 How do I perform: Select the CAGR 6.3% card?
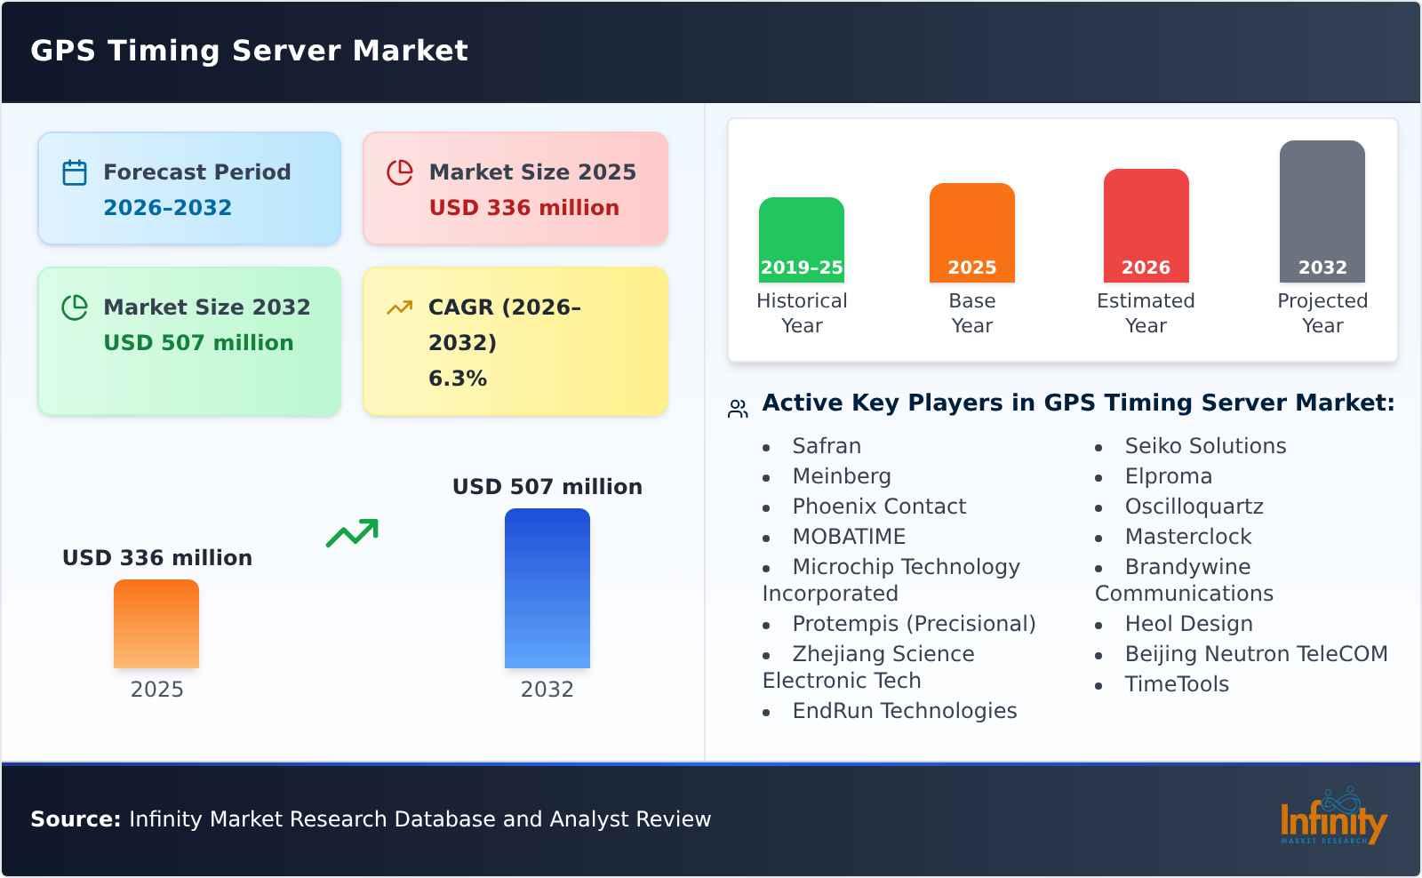click(x=514, y=340)
